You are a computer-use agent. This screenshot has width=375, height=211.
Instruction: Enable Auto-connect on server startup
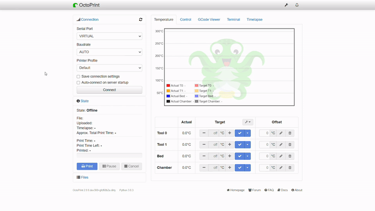(x=78, y=83)
